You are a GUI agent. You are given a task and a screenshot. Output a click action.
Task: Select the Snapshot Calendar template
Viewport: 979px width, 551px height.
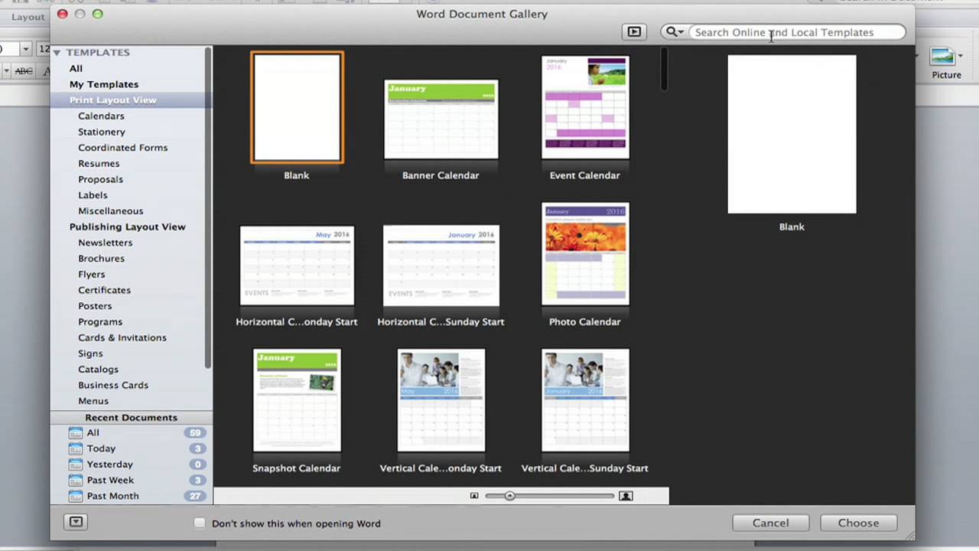(297, 400)
